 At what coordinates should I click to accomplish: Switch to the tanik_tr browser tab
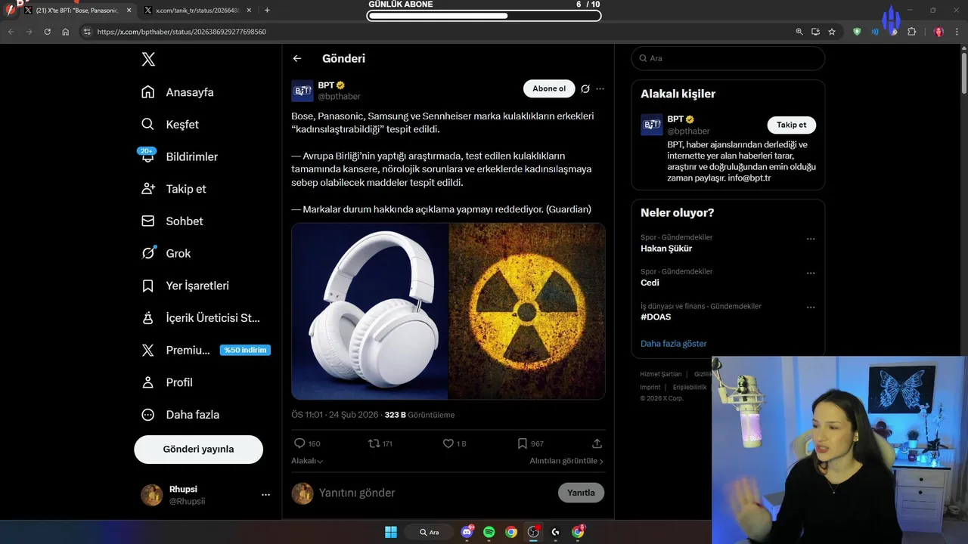(197, 11)
